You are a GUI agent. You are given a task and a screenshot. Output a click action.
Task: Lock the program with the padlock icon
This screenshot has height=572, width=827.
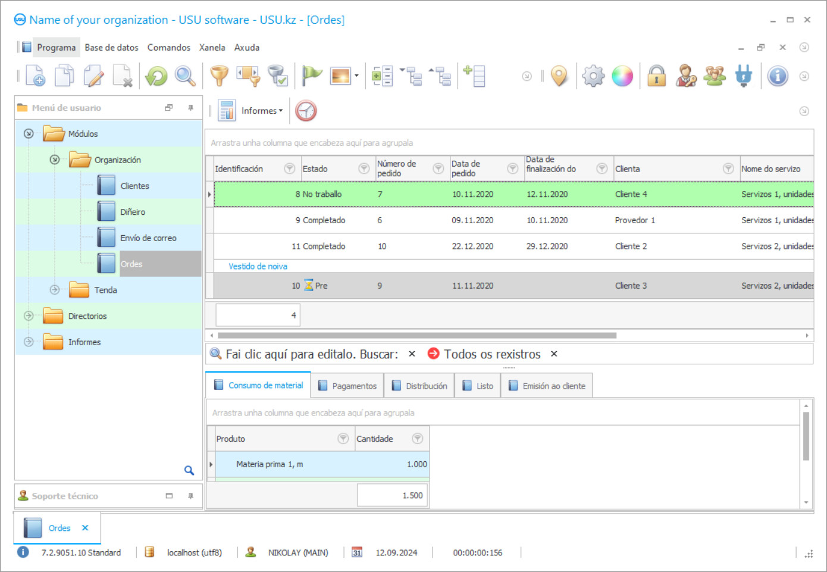(656, 76)
